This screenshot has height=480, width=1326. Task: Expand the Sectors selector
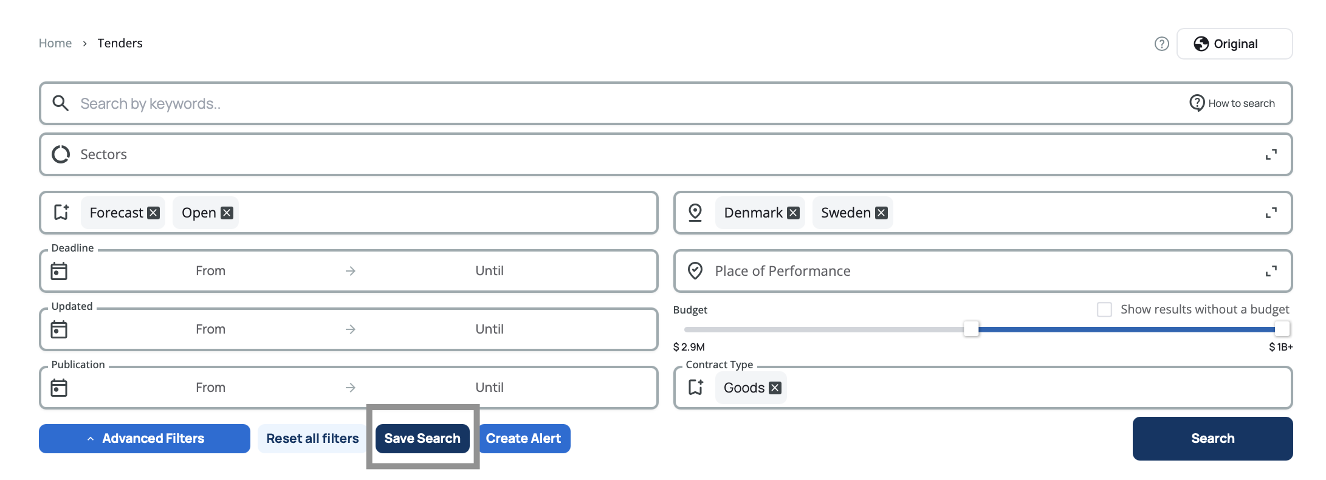coord(1271,154)
